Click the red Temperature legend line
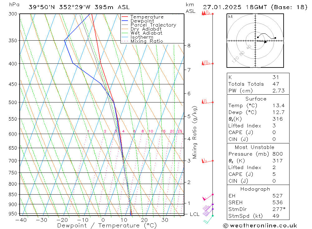 point(125,17)
